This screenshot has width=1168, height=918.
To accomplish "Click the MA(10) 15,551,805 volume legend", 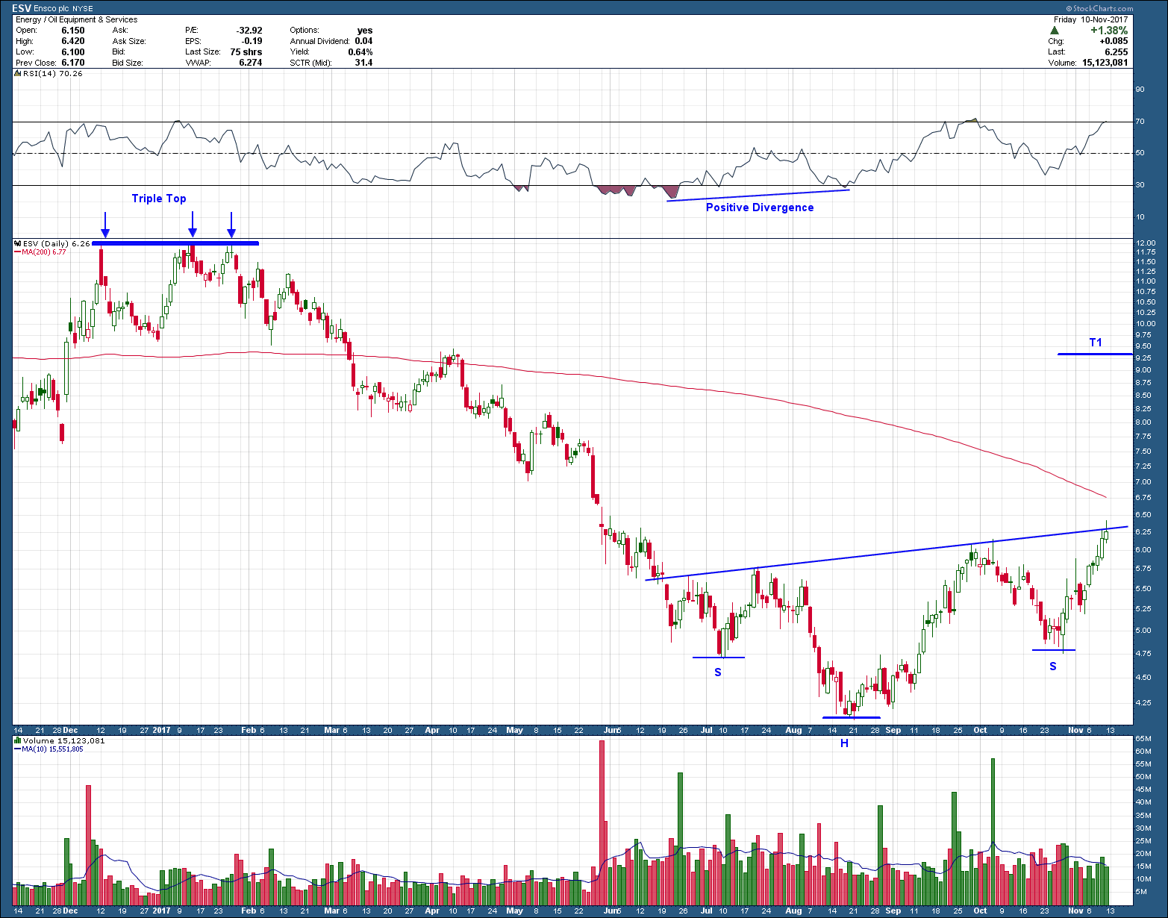I will pyautogui.click(x=49, y=749).
